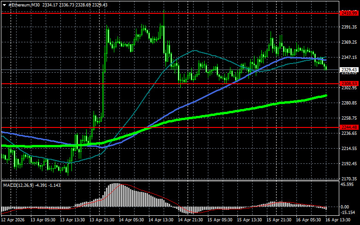Click the 15 Apr 13:30 time label
The image size is (360, 225).
[x=249, y=220]
